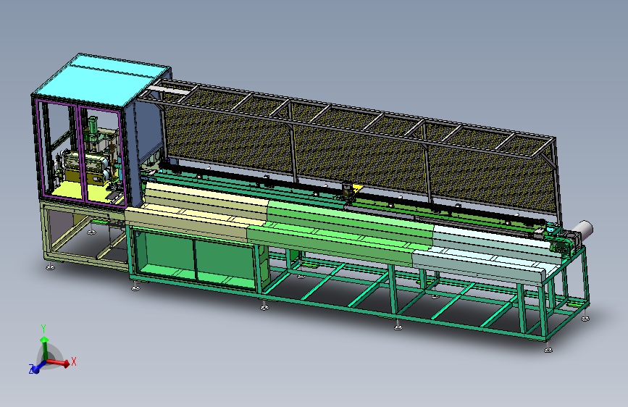Click the red X axis of the orientation triad
Viewport: 628px width, 407px height.
point(59,363)
